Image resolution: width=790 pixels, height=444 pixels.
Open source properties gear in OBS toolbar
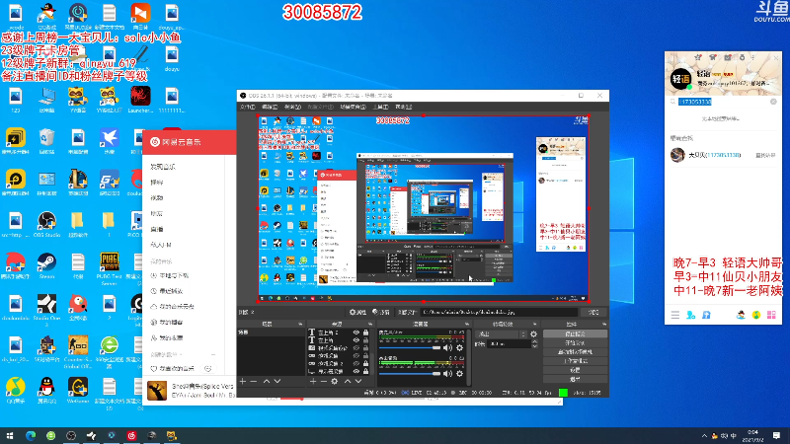tap(358, 312)
